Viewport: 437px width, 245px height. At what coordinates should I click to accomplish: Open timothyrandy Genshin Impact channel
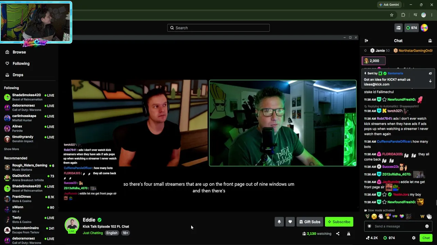(29, 139)
